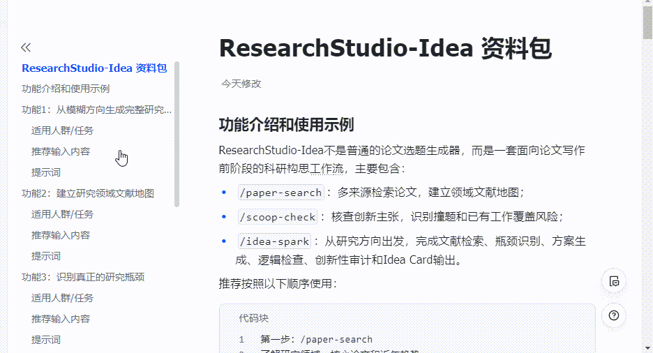The height and width of the screenshot is (353, 653).
Task: Go to 适用人群/任务 under 功能2
Action: coord(63,214)
